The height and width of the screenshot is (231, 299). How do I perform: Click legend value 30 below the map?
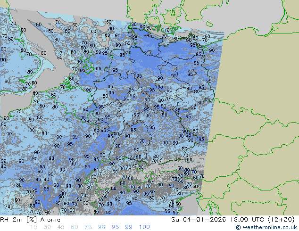47,227
